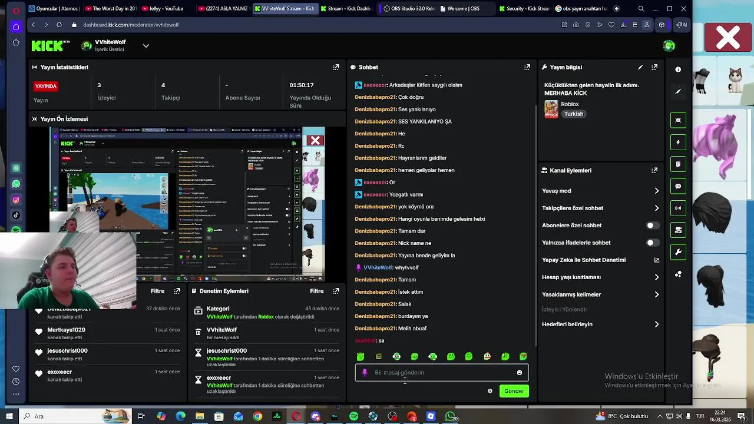This screenshot has height=424, width=754.
Task: Toggle Abonelere özel sohbet switch
Action: (653, 226)
